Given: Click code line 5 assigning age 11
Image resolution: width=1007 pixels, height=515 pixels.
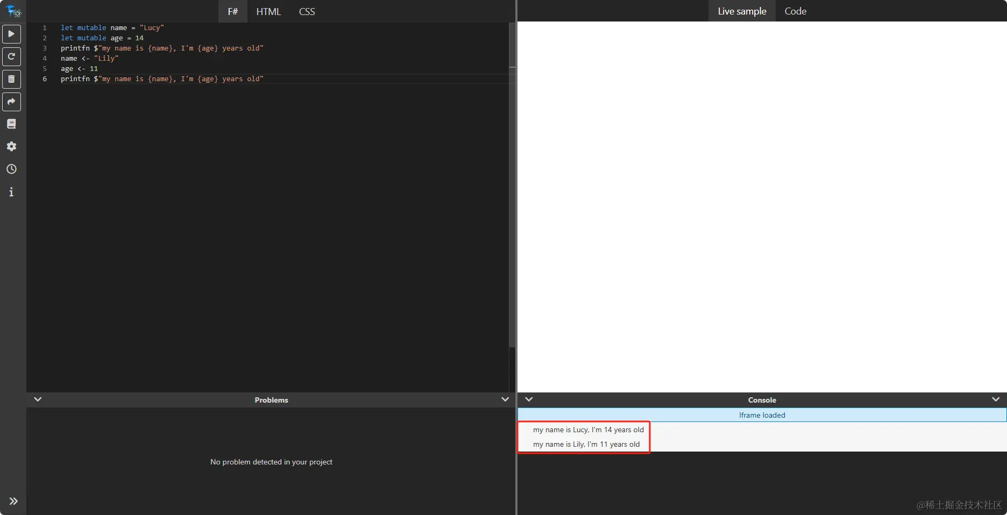Looking at the screenshot, I should click(x=79, y=68).
